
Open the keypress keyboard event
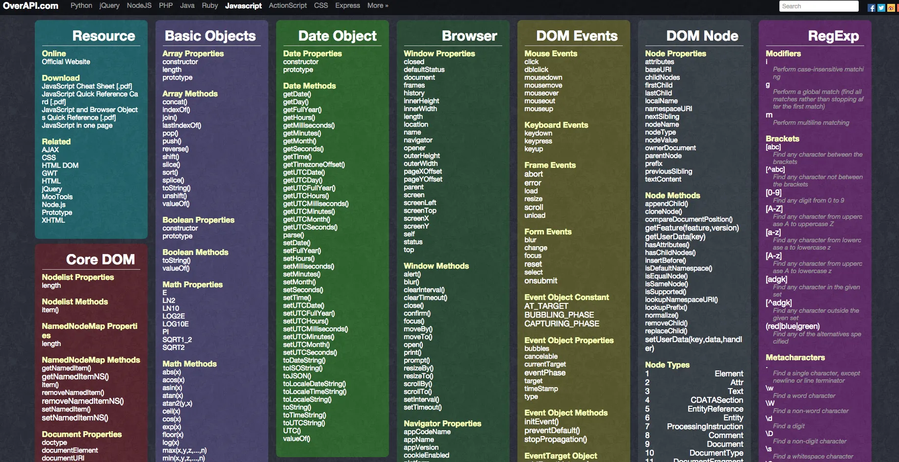(539, 141)
